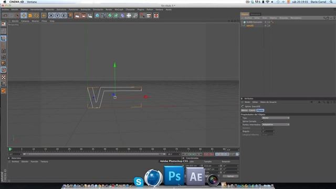Switch to the Objetos tab in object manager
Screen dimensions: 336x189
(x=245, y=14)
